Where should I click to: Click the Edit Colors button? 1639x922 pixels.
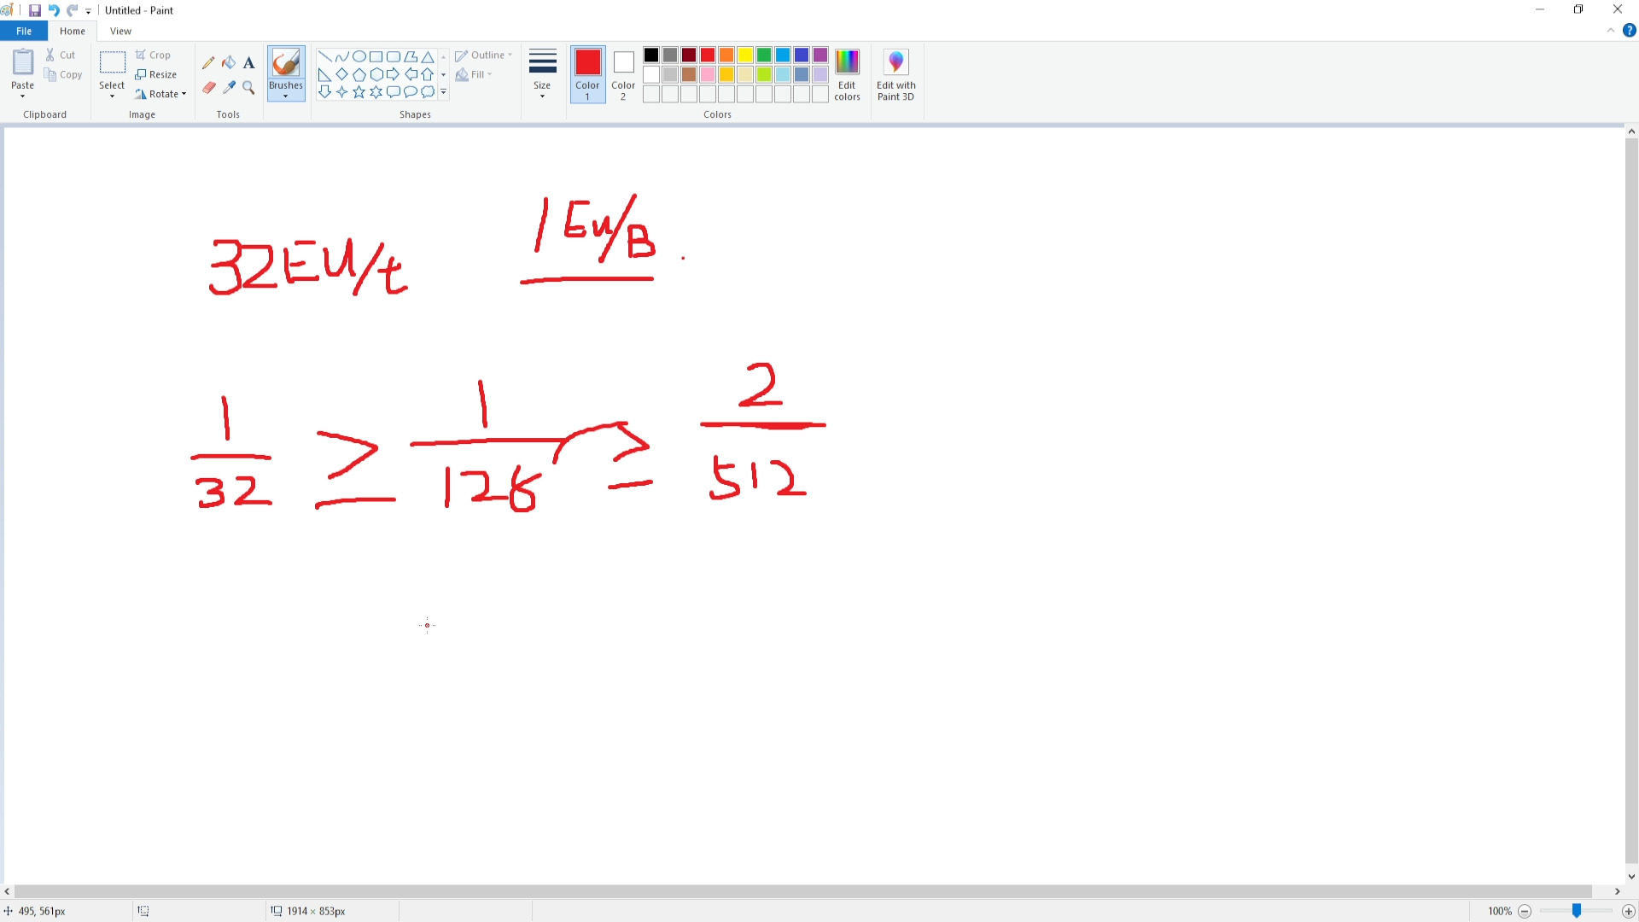[849, 74]
